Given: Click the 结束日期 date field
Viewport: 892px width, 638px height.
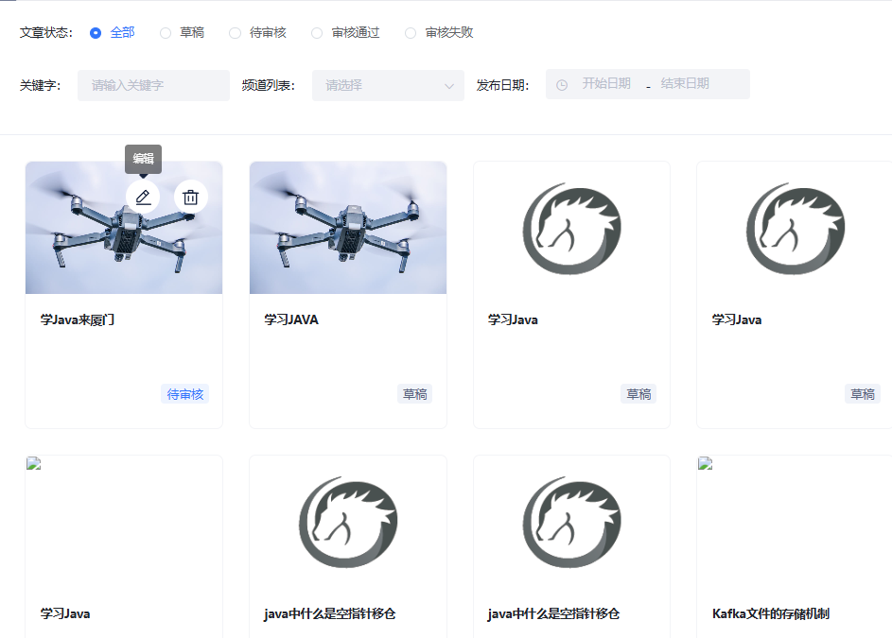Looking at the screenshot, I should [685, 83].
